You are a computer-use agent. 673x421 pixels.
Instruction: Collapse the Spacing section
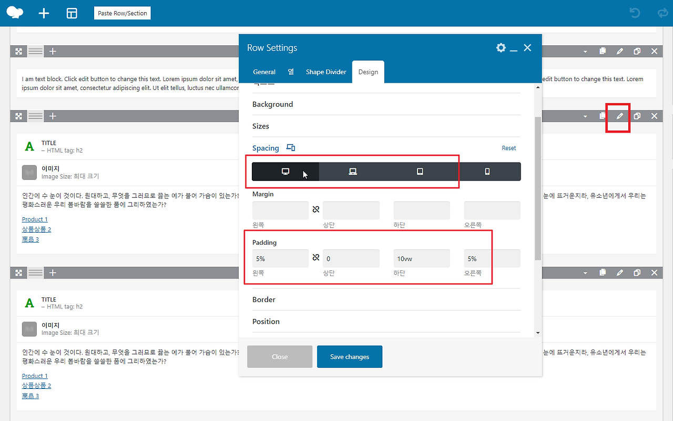point(266,148)
